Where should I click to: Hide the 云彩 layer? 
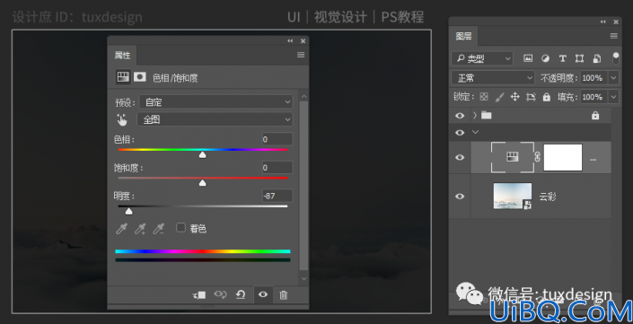point(460,196)
